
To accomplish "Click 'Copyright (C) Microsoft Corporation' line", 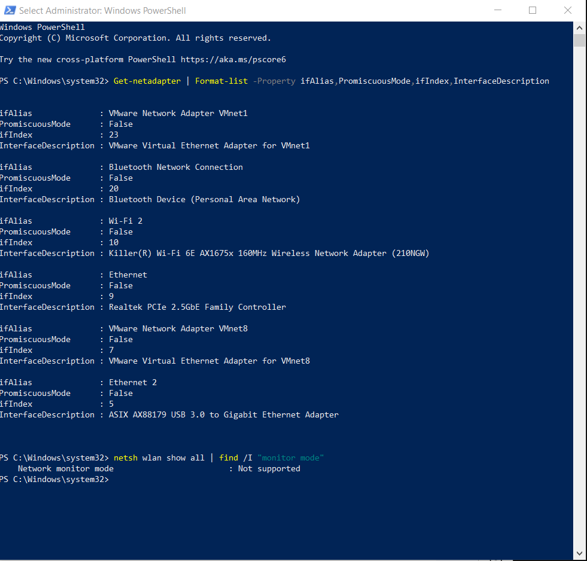I will click(135, 38).
